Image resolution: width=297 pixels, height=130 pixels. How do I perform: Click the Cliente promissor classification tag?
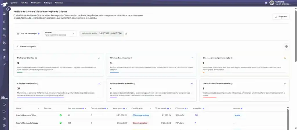(x=141, y=115)
